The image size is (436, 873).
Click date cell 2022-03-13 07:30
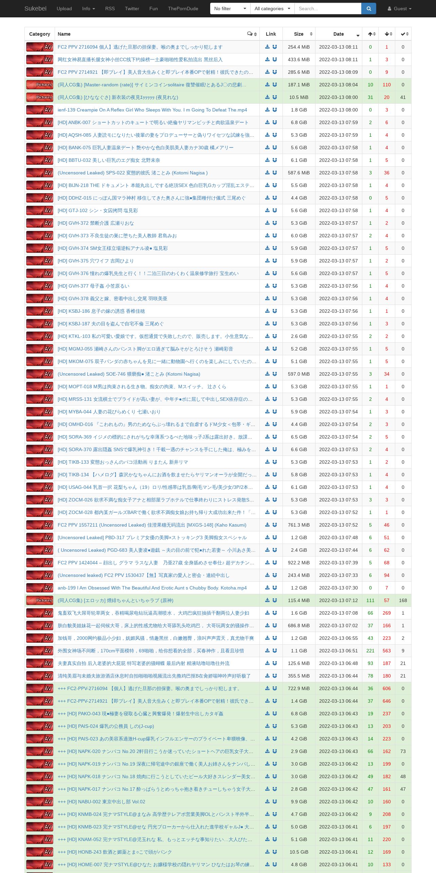click(339, 588)
